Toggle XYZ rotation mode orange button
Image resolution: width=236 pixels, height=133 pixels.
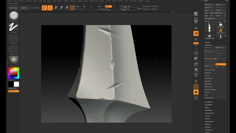(196, 43)
